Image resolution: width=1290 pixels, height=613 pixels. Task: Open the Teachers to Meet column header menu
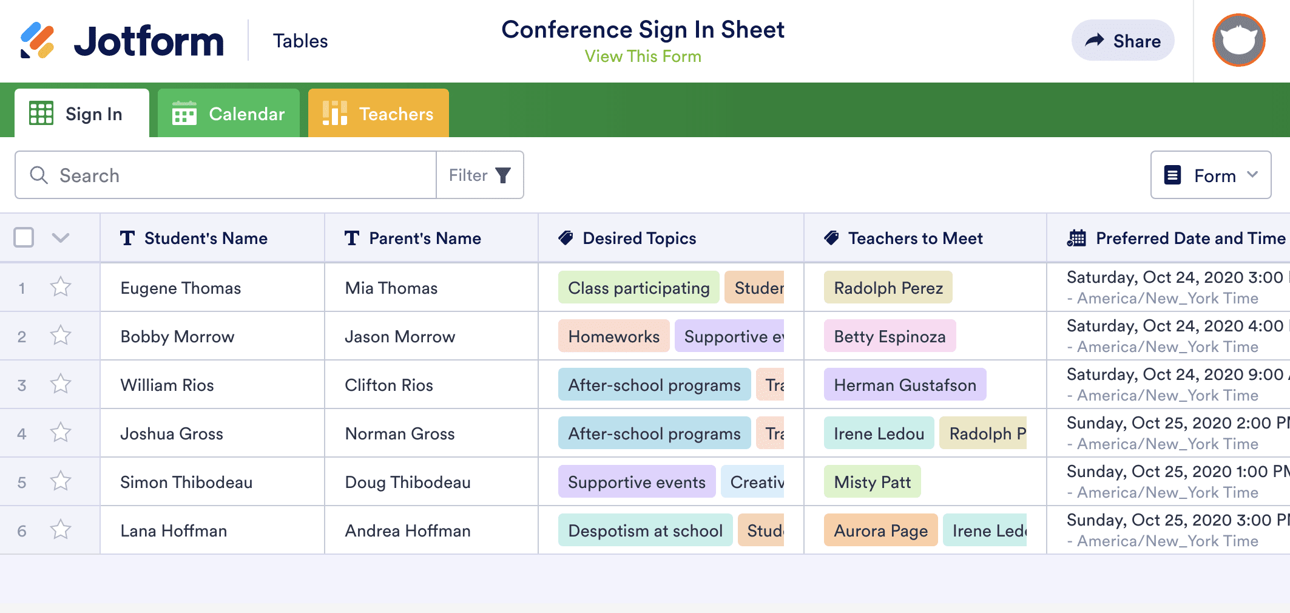pyautogui.click(x=915, y=239)
